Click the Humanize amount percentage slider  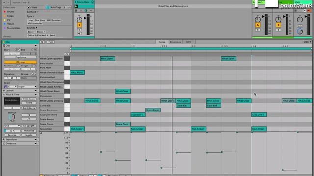[12, 131]
